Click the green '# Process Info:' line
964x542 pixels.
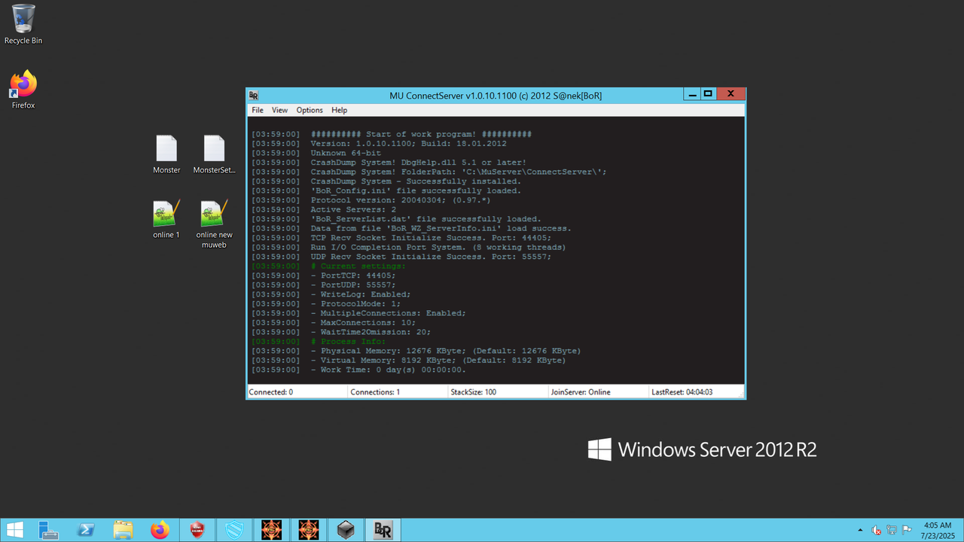319,341
